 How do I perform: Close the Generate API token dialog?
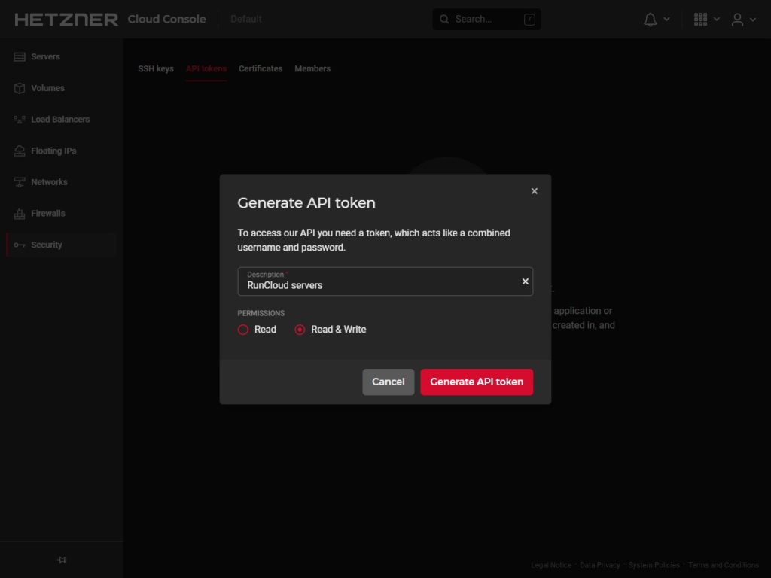534,191
